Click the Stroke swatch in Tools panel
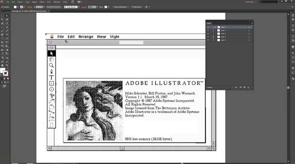Image resolution: width=295 pixels, height=164 pixels. point(6,73)
